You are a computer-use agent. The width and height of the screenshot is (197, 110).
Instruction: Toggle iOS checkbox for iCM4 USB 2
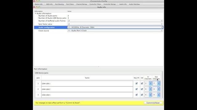point(142,89)
